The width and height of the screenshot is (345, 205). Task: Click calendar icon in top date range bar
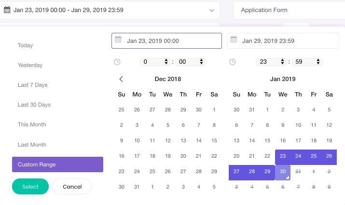pos(7,10)
